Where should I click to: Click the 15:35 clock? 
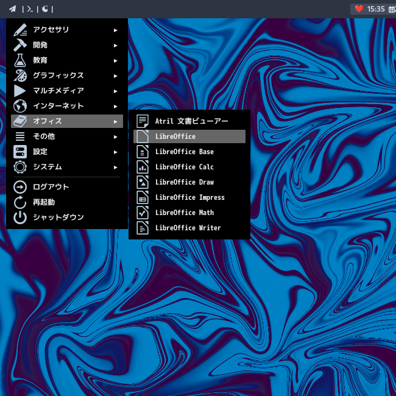click(x=376, y=9)
